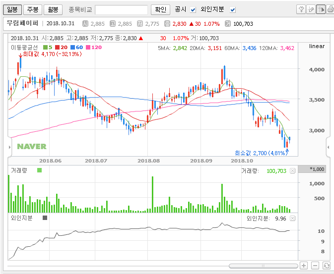This screenshot has height=274, width=334.
Task: Toggle the 외인지분 checkbox
Action: [x=233, y=10]
